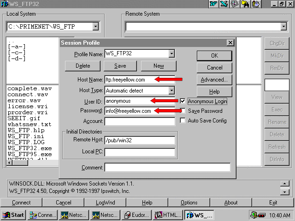
Task: Click the Host Name field containing ftp.freeyellow.com
Action: (x=140, y=80)
